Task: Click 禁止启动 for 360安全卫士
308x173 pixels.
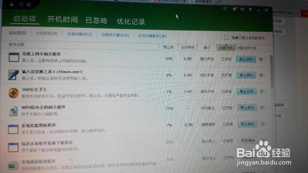Action: click(x=247, y=91)
